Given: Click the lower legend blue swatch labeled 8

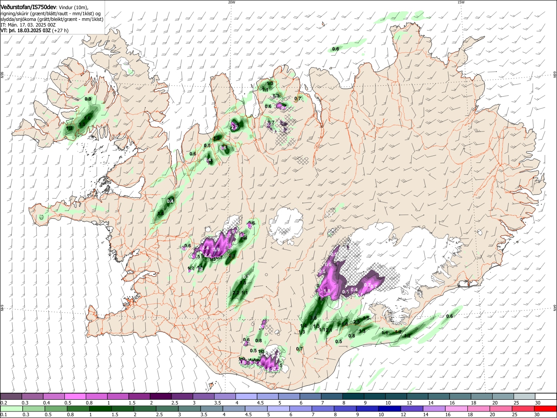Looking at the screenshot, I should 345,408.
